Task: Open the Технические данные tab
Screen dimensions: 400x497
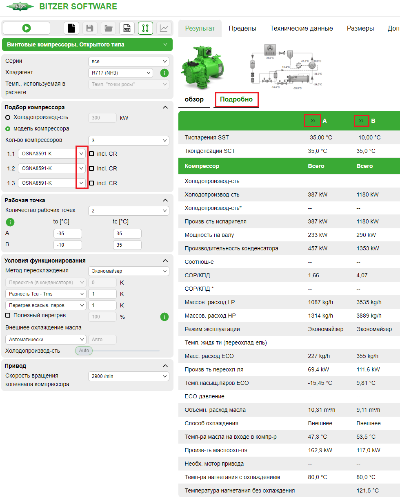Action: [x=301, y=29]
